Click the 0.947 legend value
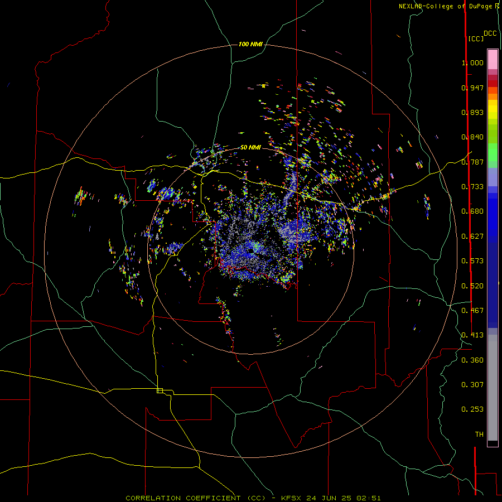This screenshot has width=502, height=502. (472, 88)
